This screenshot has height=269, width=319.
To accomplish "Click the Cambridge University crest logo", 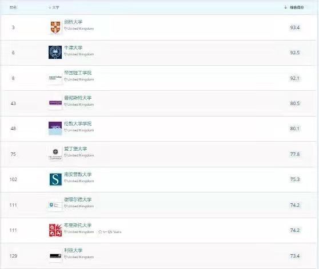I will [55, 27].
